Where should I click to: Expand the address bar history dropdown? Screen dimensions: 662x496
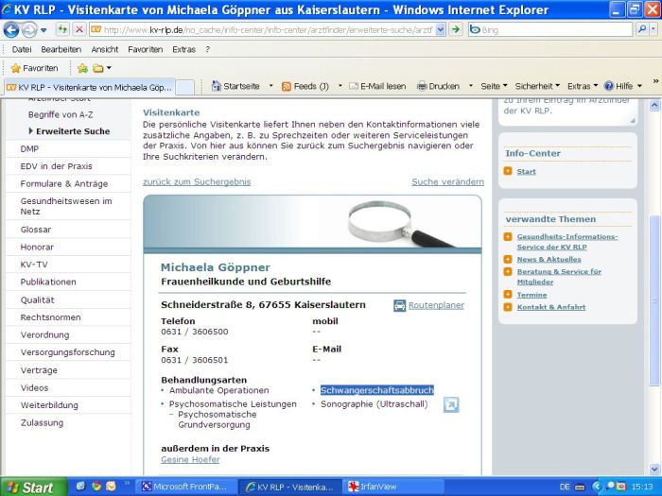click(x=441, y=29)
